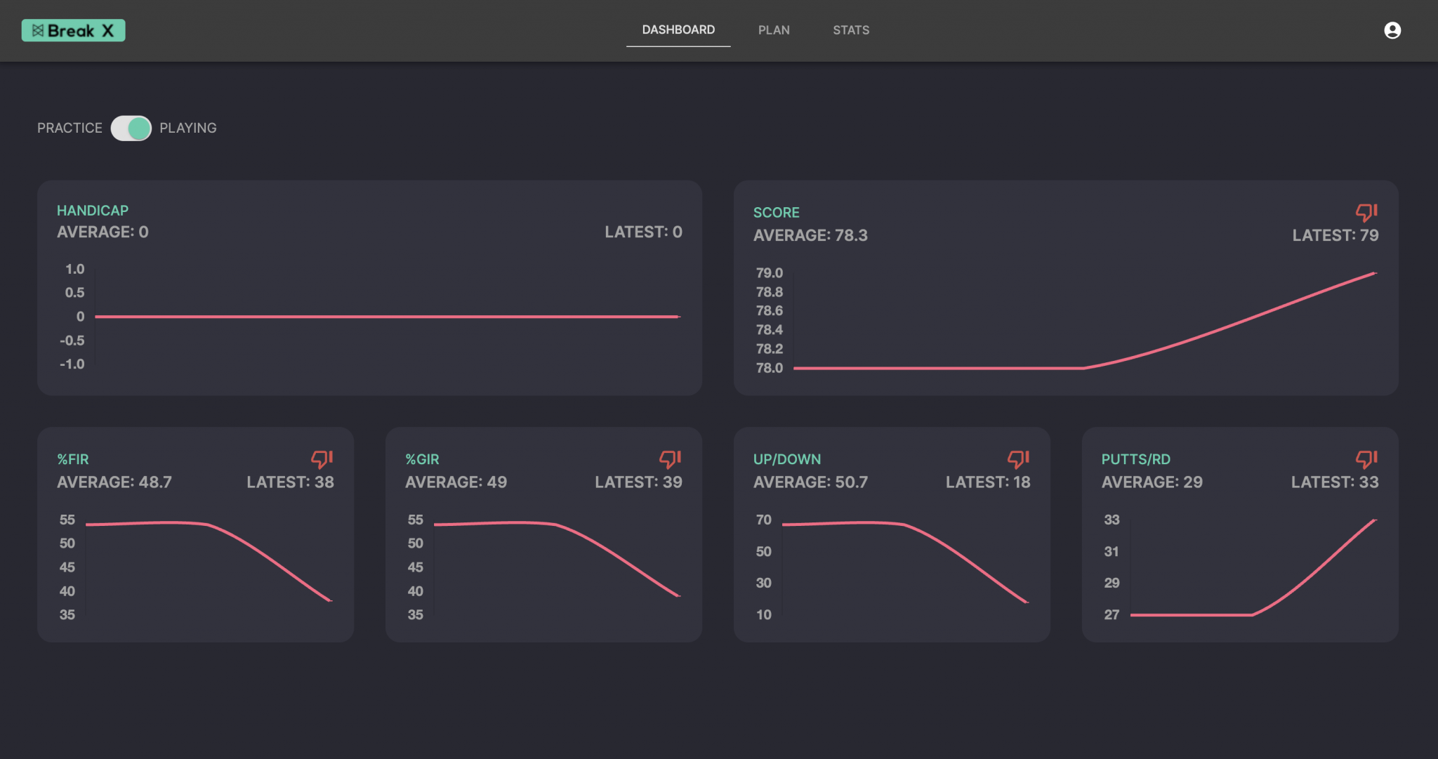The image size is (1438, 759).
Task: Click the thumbs-down icon on the %FIR card
Action: [321, 459]
